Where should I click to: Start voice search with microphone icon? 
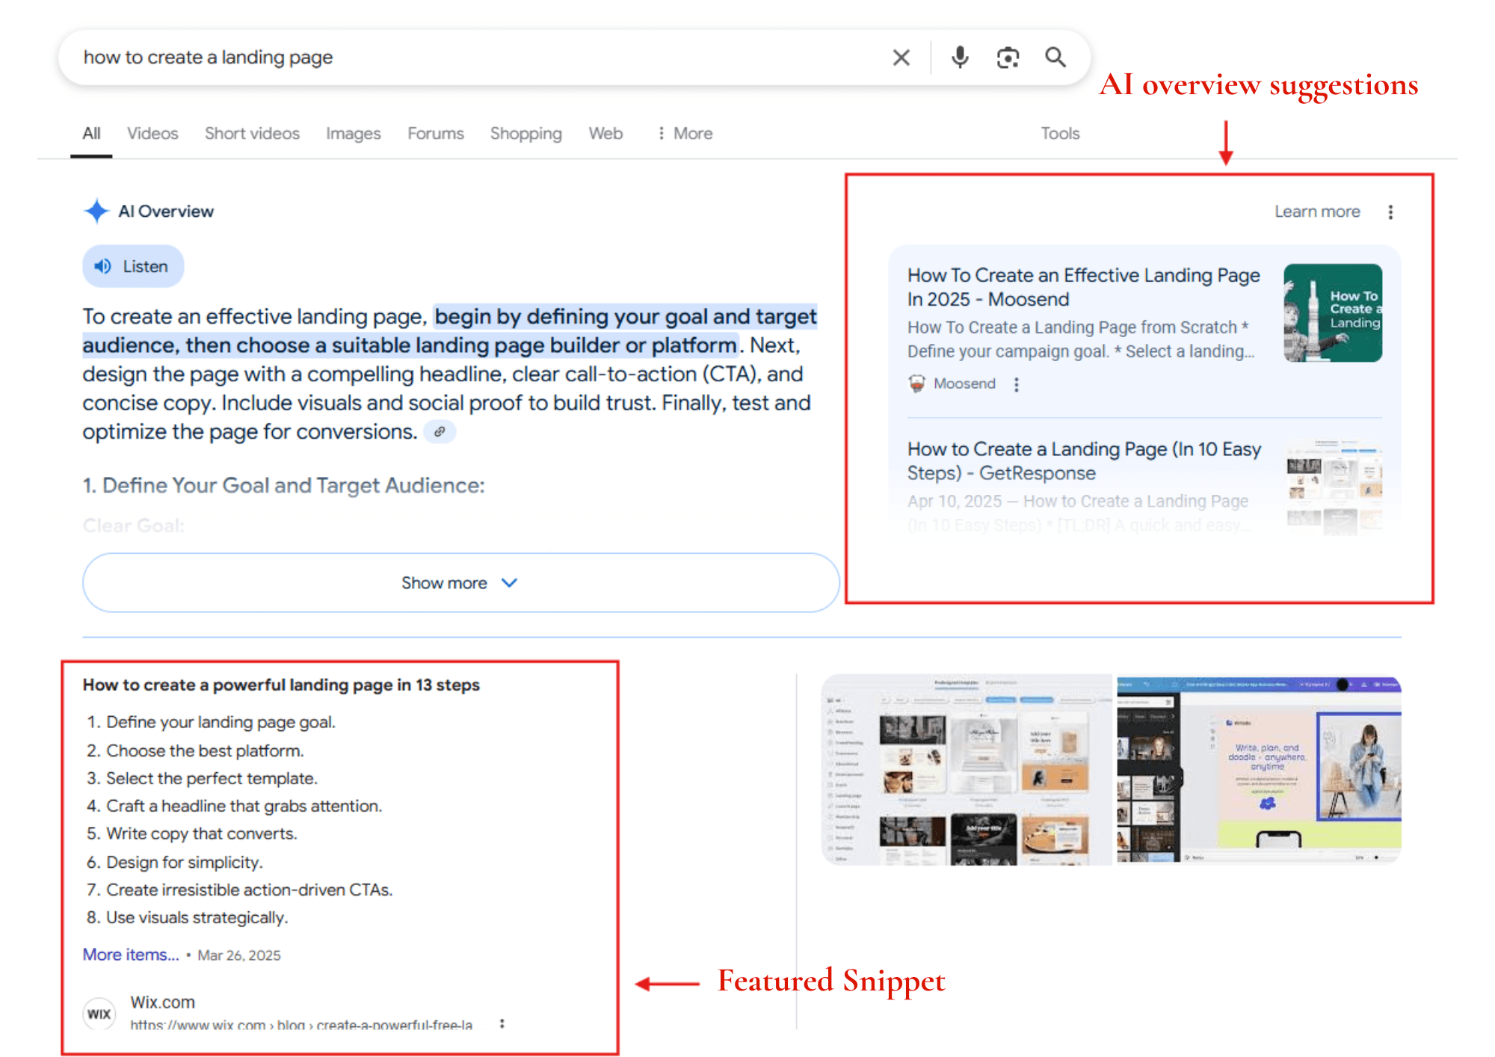click(960, 58)
